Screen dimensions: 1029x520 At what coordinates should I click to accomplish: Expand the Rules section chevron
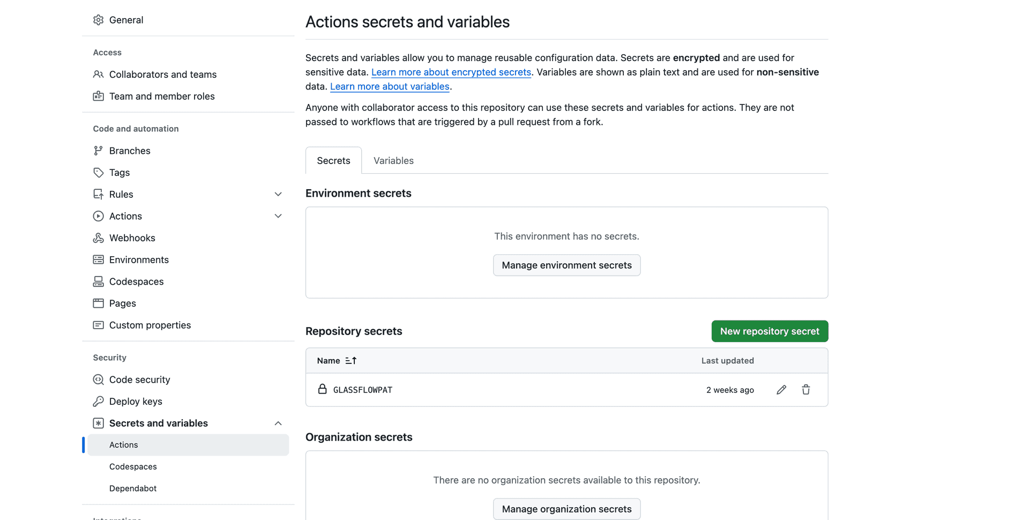278,194
